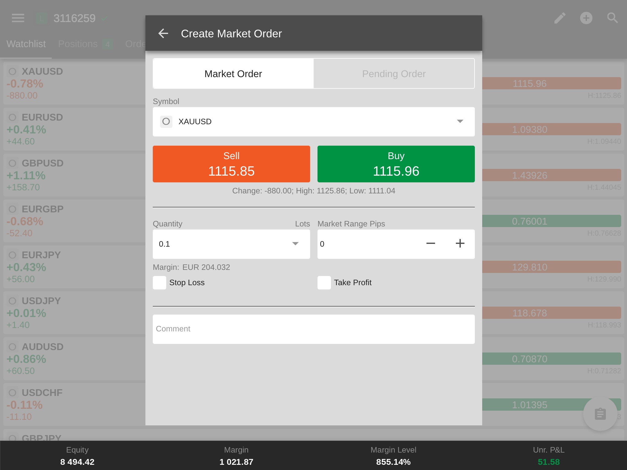Open the hamburger menu icon

click(x=18, y=18)
